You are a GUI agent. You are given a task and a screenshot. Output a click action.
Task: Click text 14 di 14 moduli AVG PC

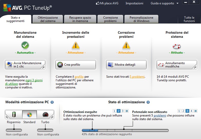point(173,77)
